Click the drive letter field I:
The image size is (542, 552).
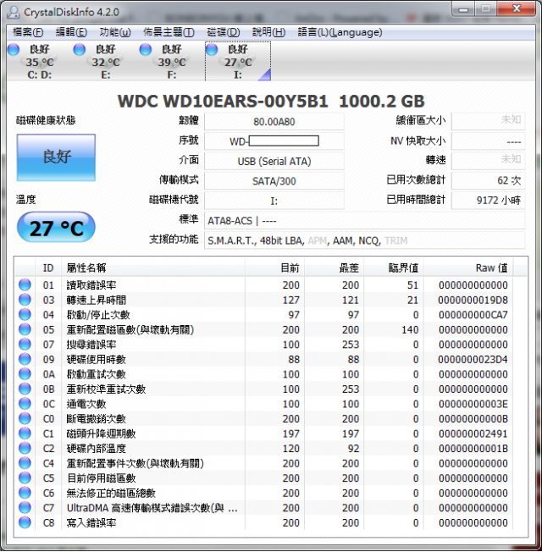[x=274, y=201]
